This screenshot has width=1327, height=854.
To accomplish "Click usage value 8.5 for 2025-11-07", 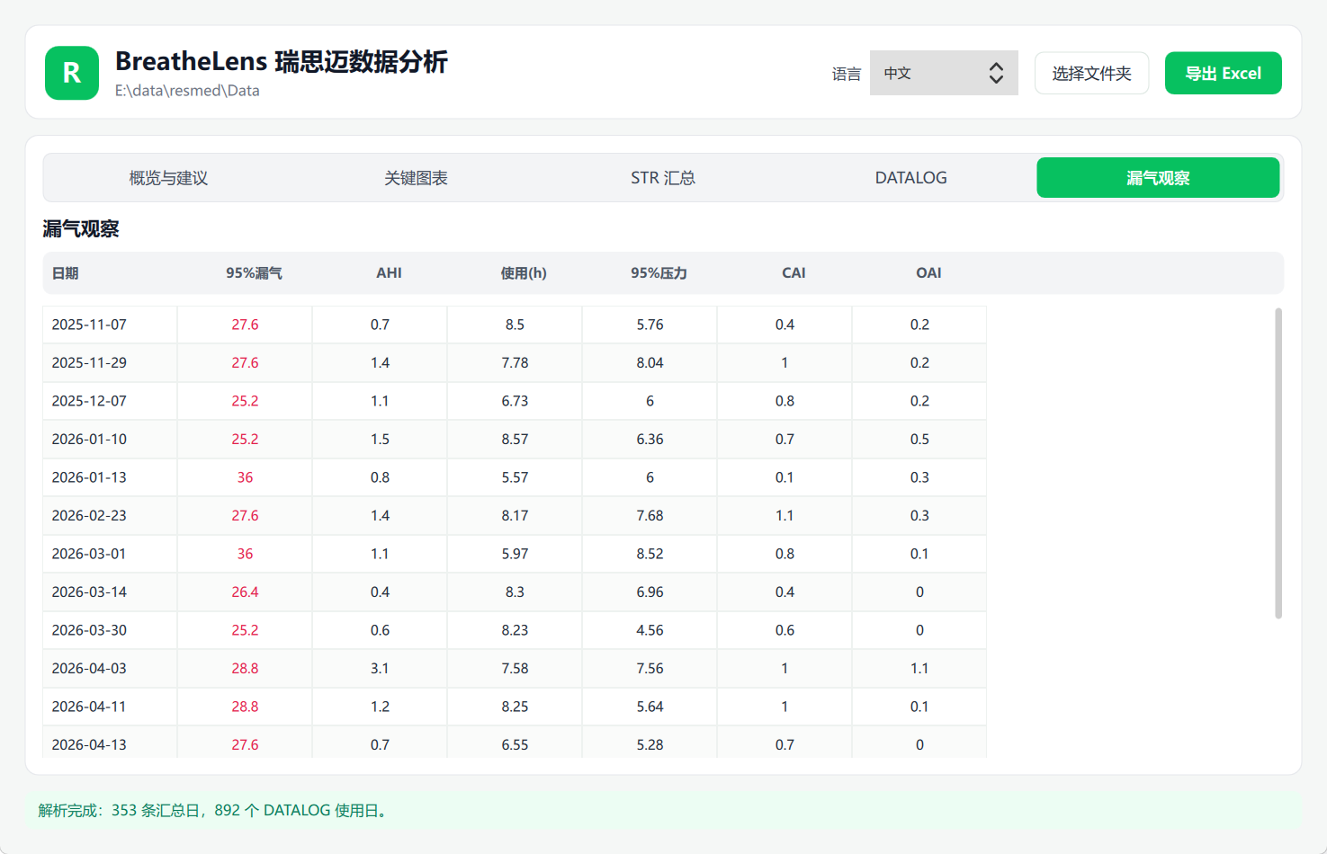I will click(515, 325).
